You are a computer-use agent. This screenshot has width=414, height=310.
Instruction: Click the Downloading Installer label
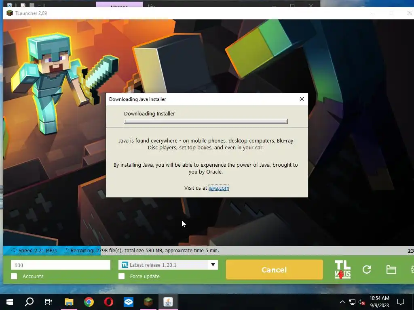150,113
